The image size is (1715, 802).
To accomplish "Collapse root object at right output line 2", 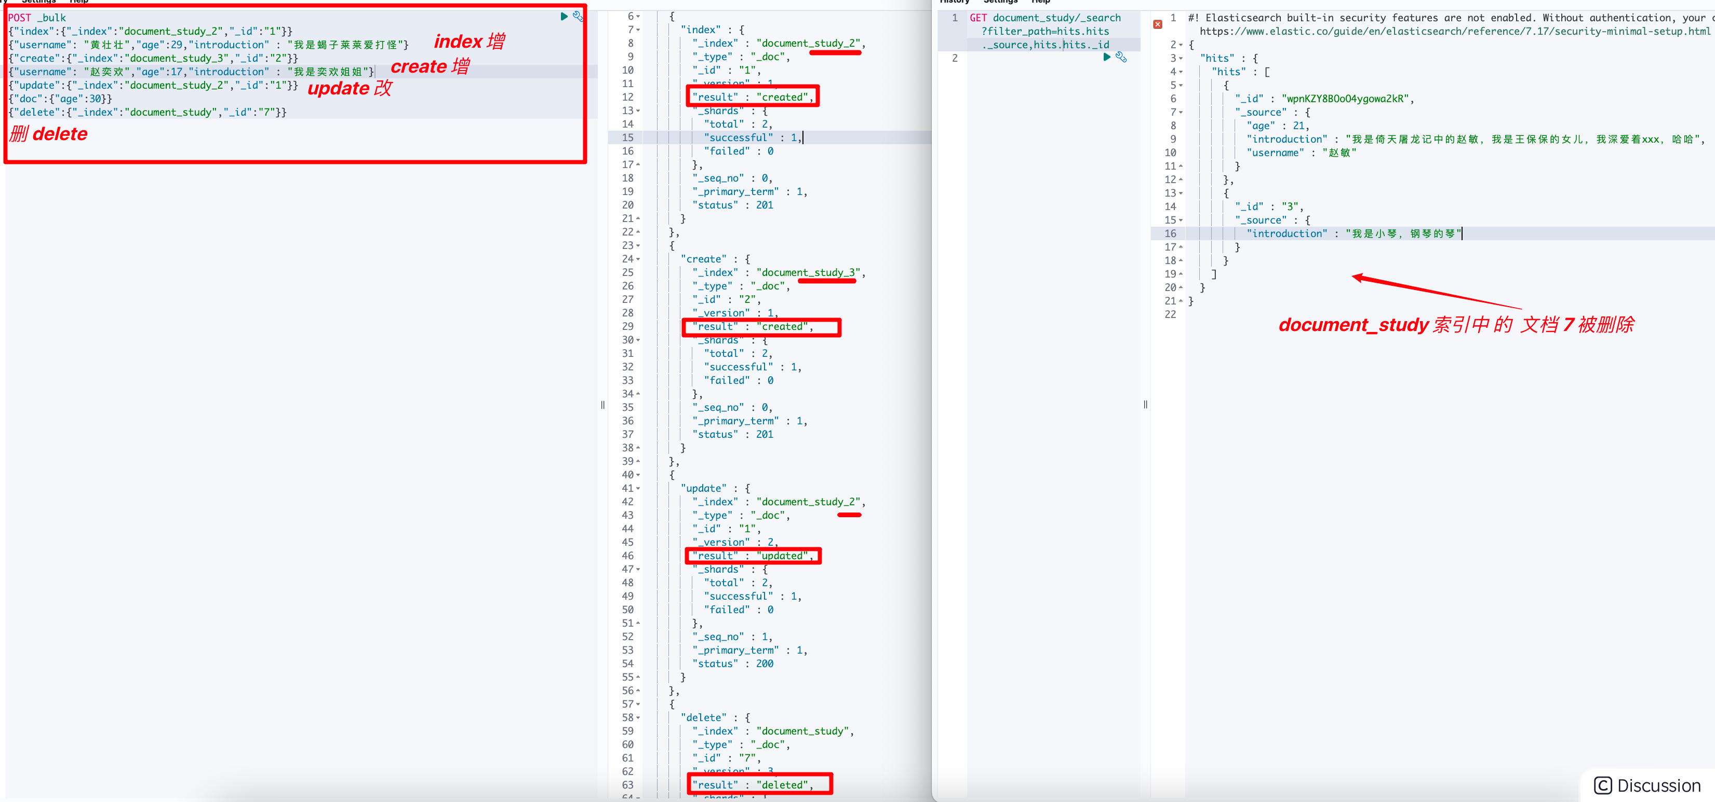I will (x=1181, y=45).
